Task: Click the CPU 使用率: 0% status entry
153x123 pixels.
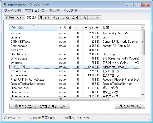Action: pos(43,118)
